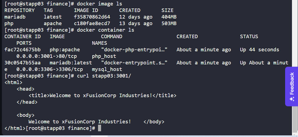
Task: Click container ID fac72c4675bb
Action: pyautogui.click(x=23, y=49)
